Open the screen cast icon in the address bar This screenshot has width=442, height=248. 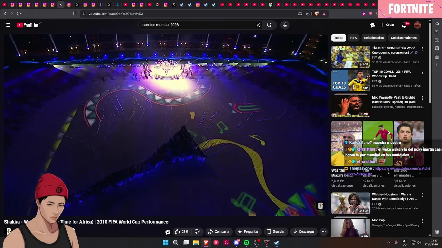point(300,14)
